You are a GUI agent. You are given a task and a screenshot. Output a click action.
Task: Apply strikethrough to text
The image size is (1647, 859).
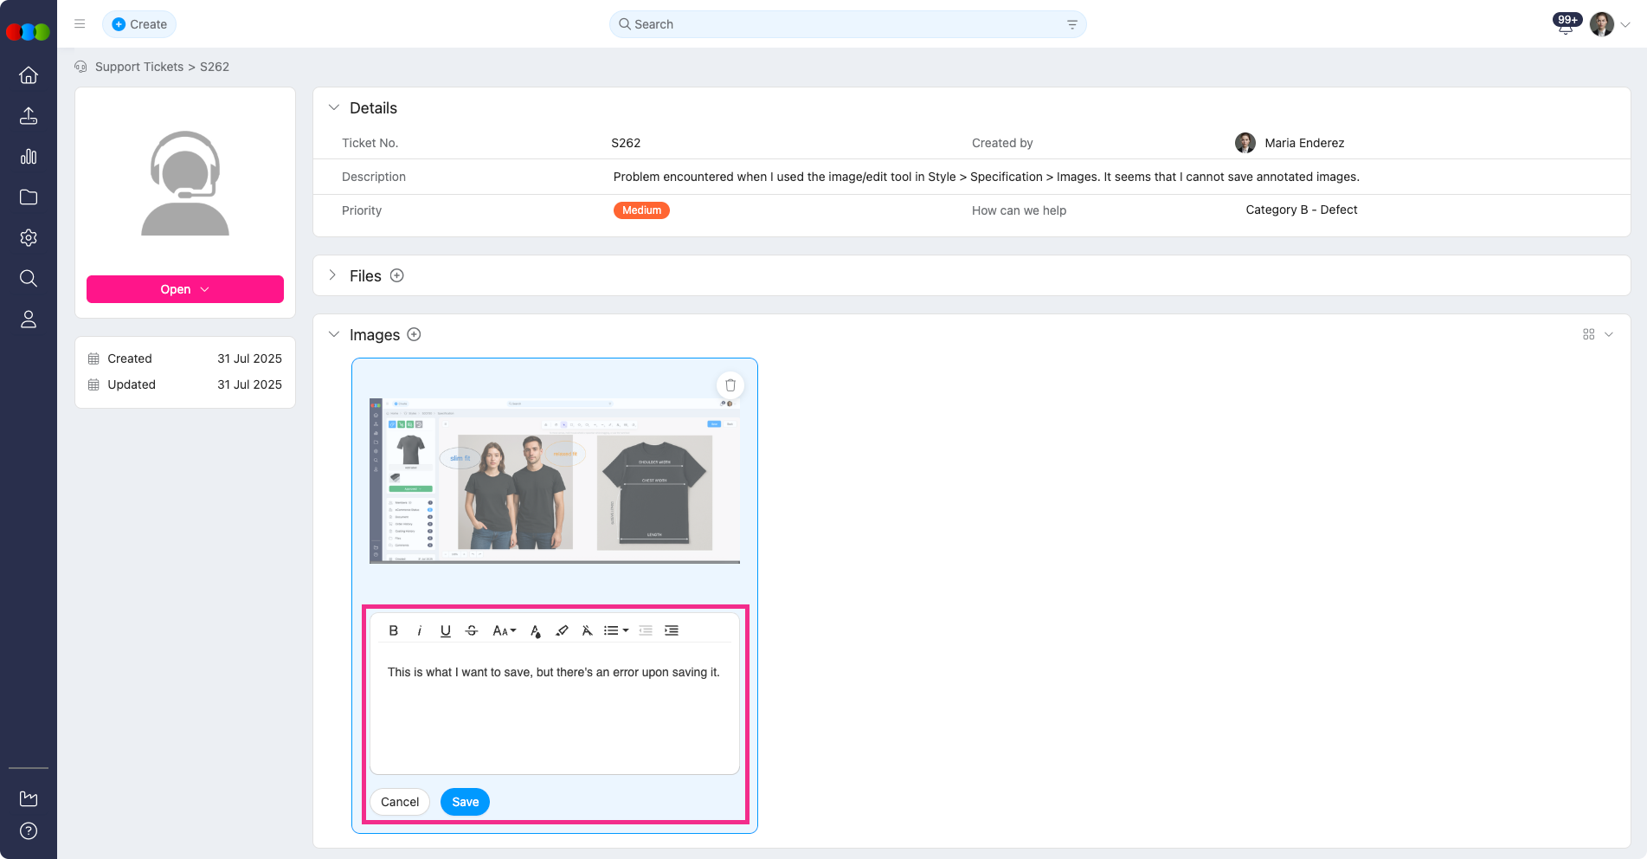472,630
